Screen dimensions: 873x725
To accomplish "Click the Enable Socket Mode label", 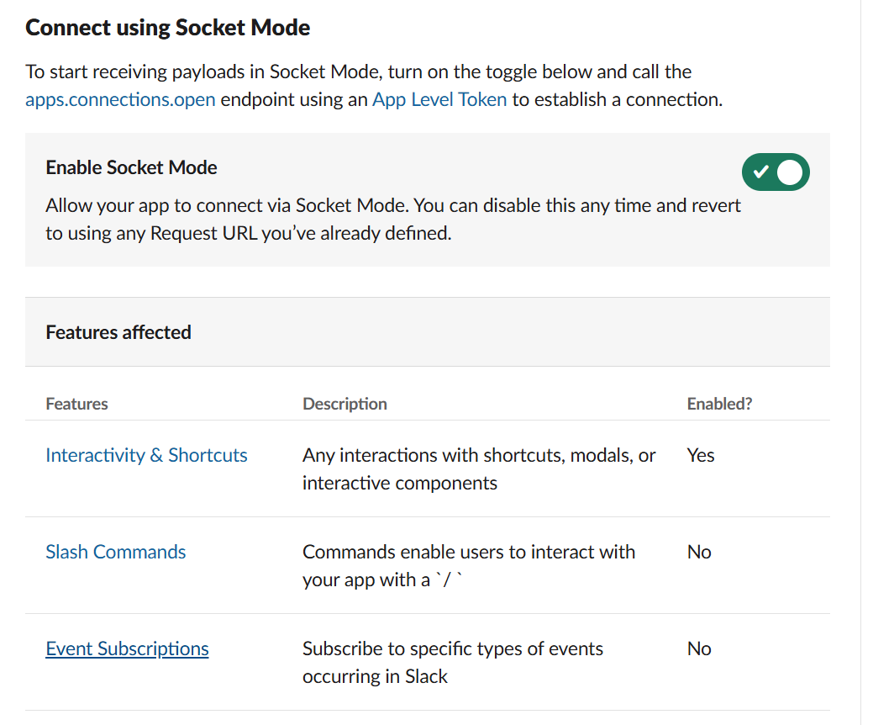I will tap(131, 167).
